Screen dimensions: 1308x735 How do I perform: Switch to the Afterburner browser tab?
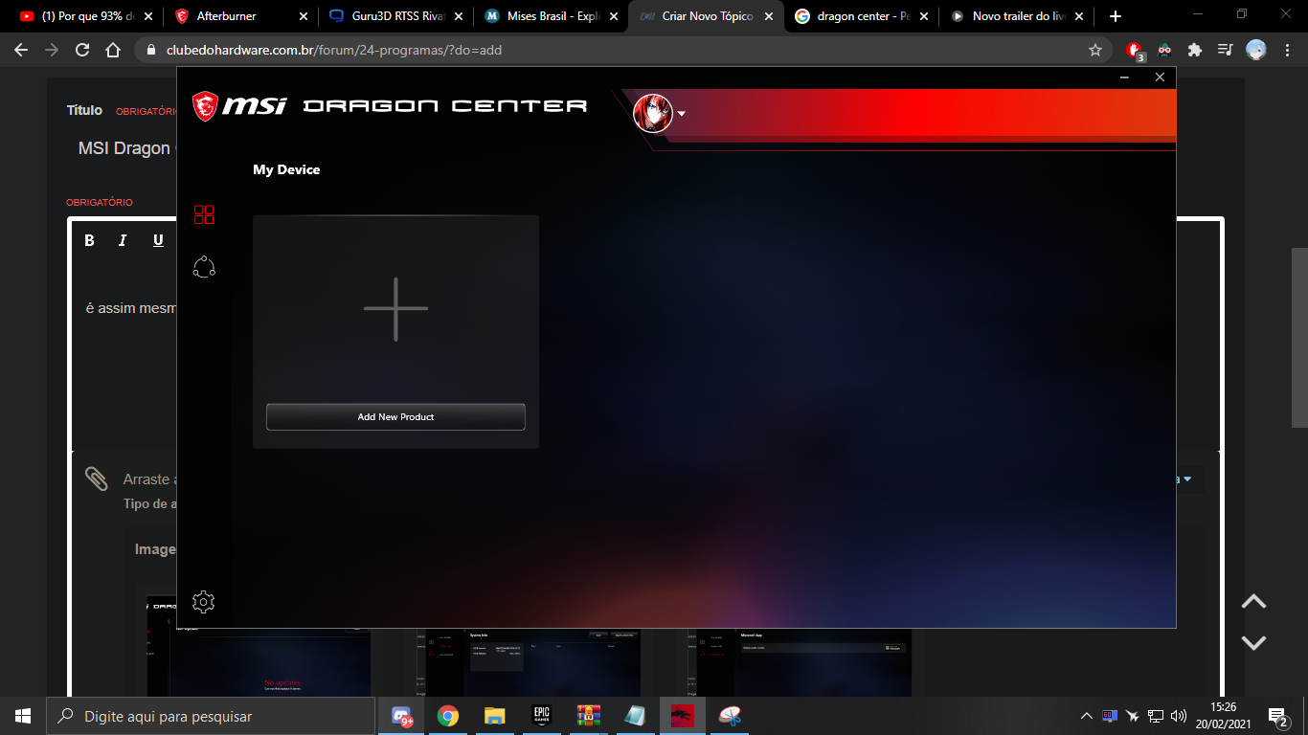coord(241,16)
